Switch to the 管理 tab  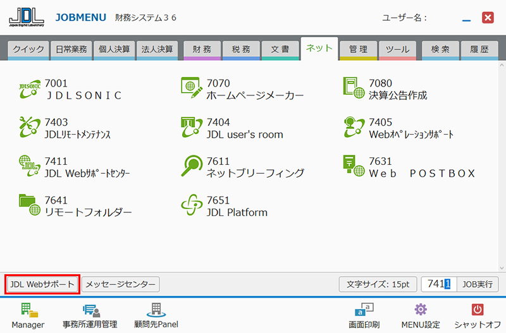point(358,50)
